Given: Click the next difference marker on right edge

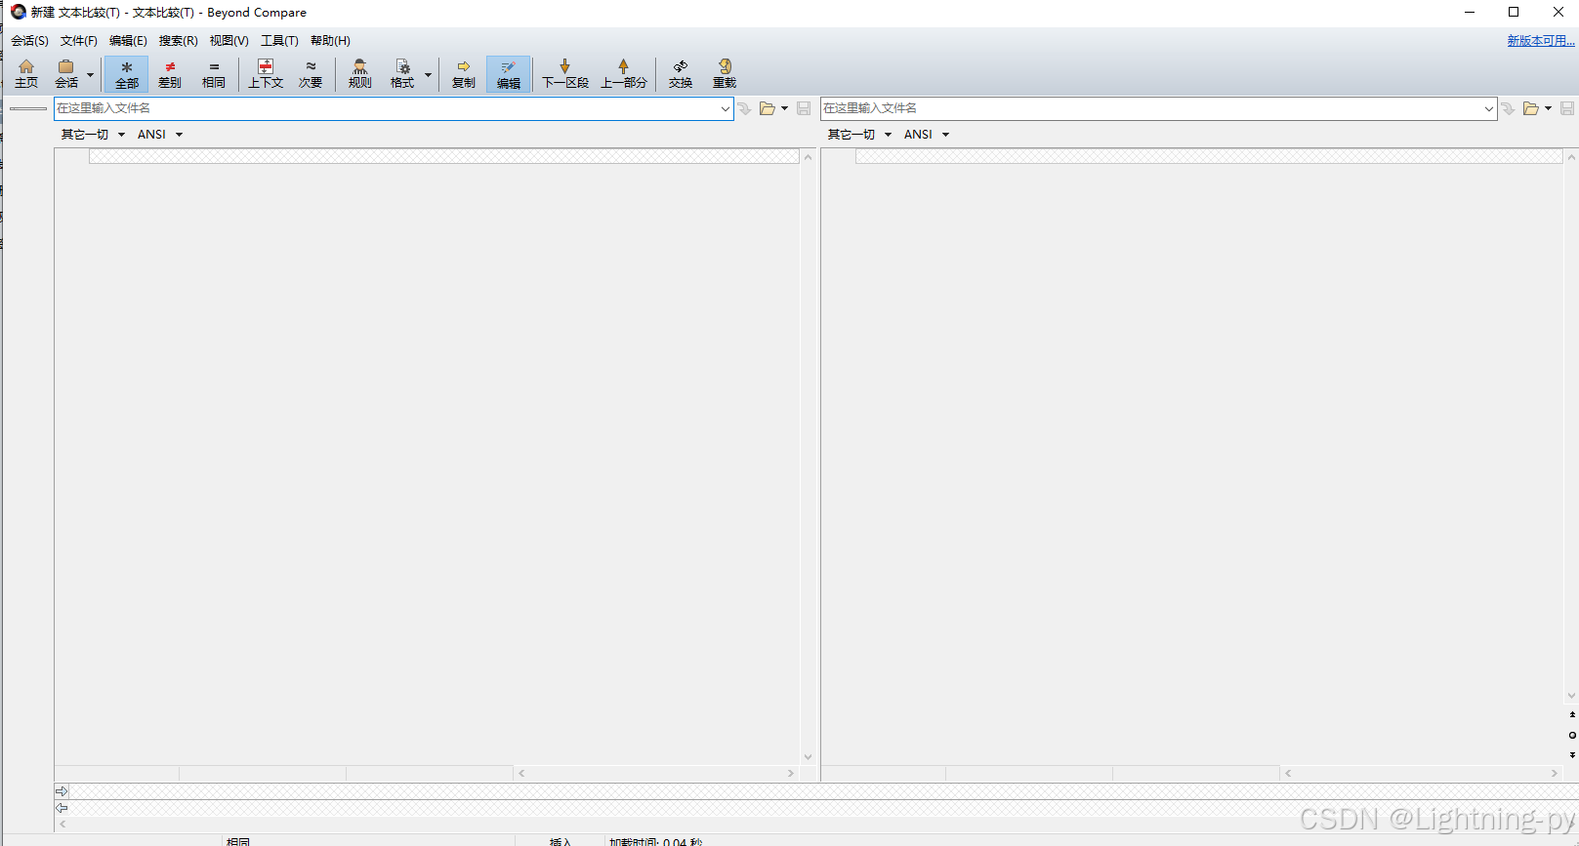Looking at the screenshot, I should coord(1572,754).
